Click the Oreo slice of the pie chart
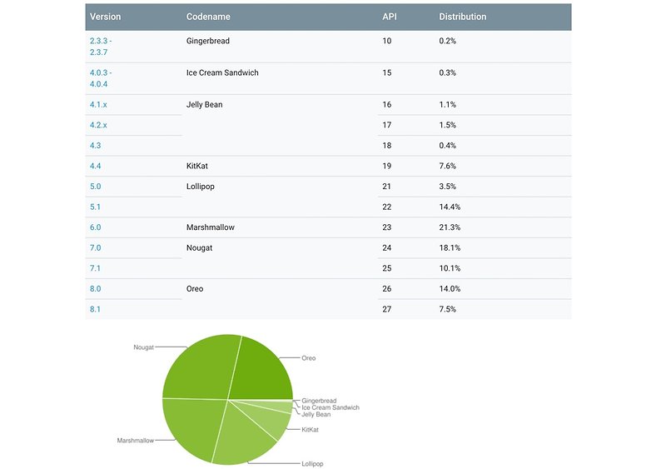The height and width of the screenshot is (469, 651). coord(261,372)
